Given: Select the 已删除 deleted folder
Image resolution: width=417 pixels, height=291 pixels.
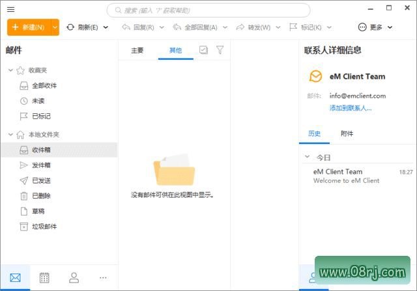Looking at the screenshot, I should click(59, 196).
